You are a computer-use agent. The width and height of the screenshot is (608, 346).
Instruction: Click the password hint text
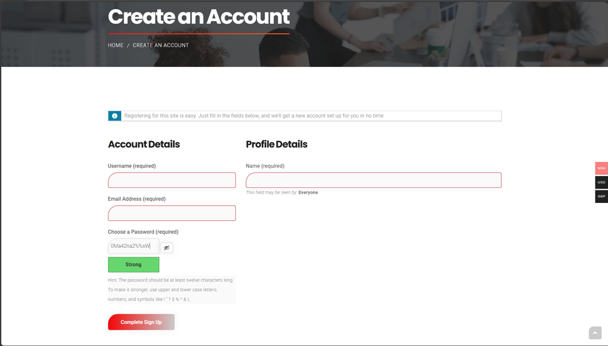171,290
